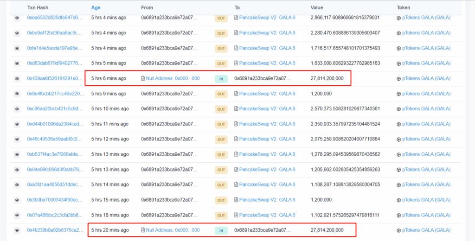Open transaction hash 0x48c49536a59aabf0c0
This screenshot has width=475, height=241.
tap(55, 139)
